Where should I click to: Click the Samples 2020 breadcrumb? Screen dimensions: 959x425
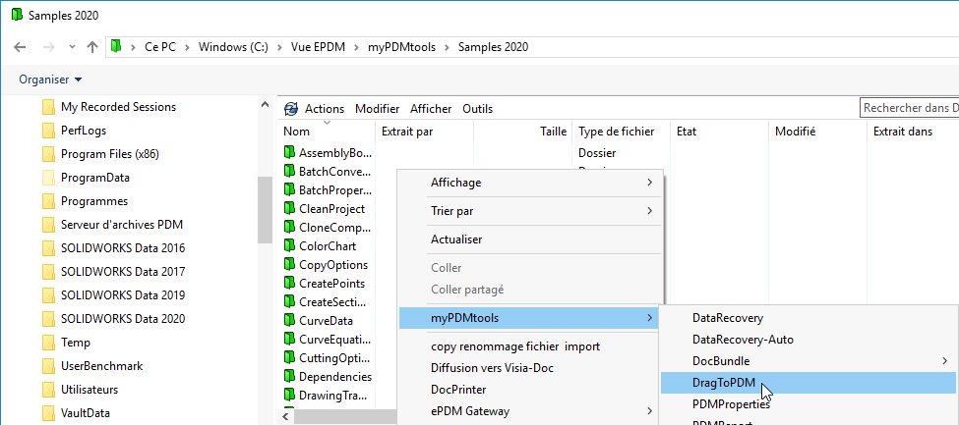coord(493,47)
